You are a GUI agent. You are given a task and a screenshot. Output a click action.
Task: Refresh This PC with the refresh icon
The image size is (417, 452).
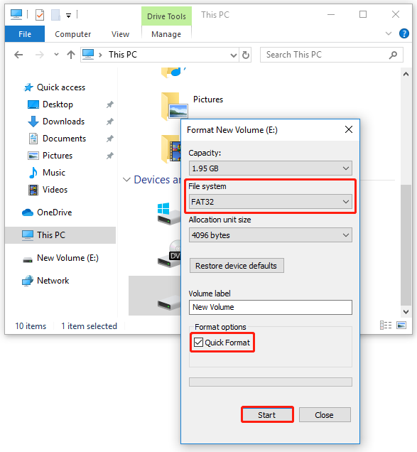(x=246, y=55)
